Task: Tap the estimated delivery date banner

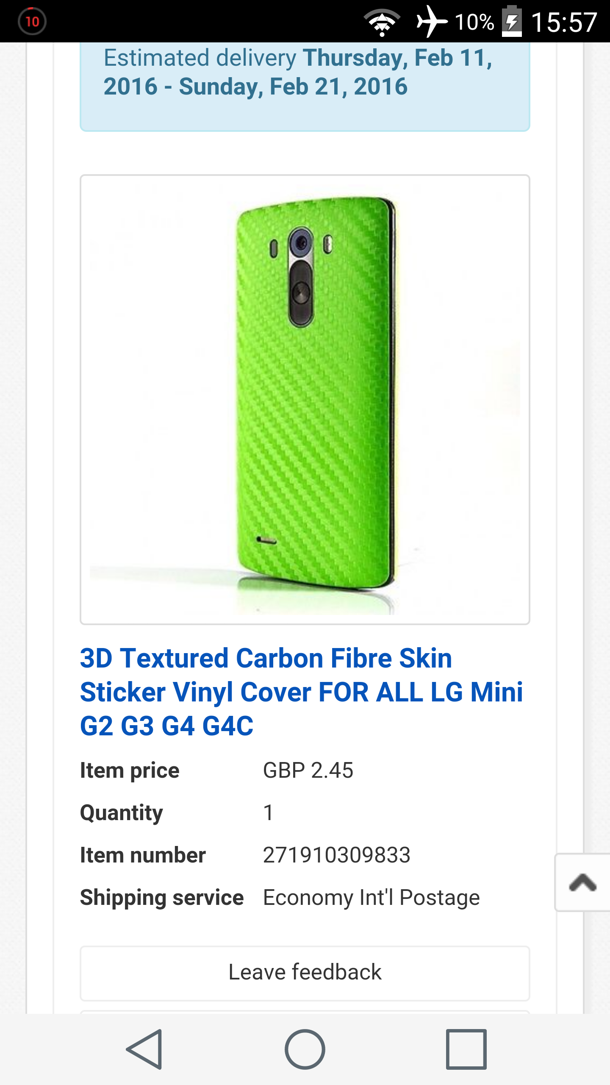Action: click(x=305, y=85)
